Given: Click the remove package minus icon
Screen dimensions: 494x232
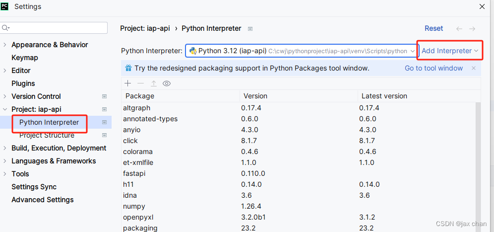Looking at the screenshot, I should (x=141, y=83).
